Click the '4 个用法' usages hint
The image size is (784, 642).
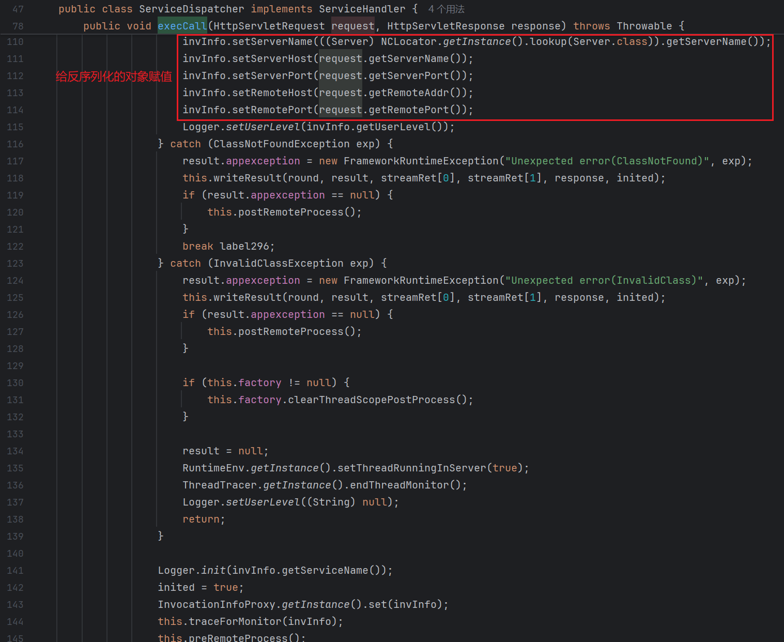446,9
